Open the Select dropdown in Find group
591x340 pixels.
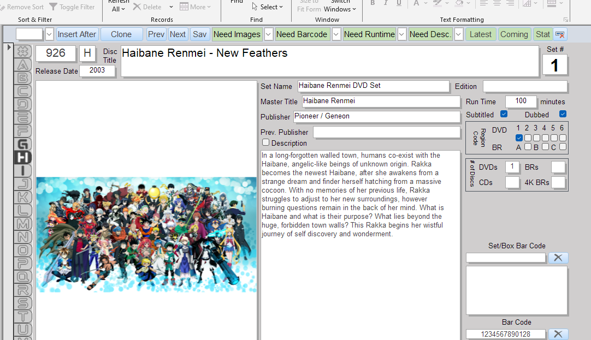[x=267, y=7]
